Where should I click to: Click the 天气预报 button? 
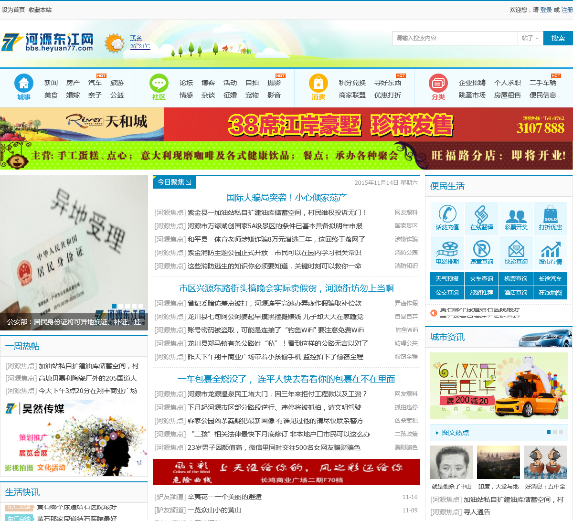point(447,278)
